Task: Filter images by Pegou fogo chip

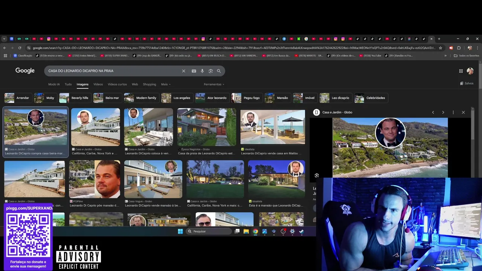Action: pos(246,98)
